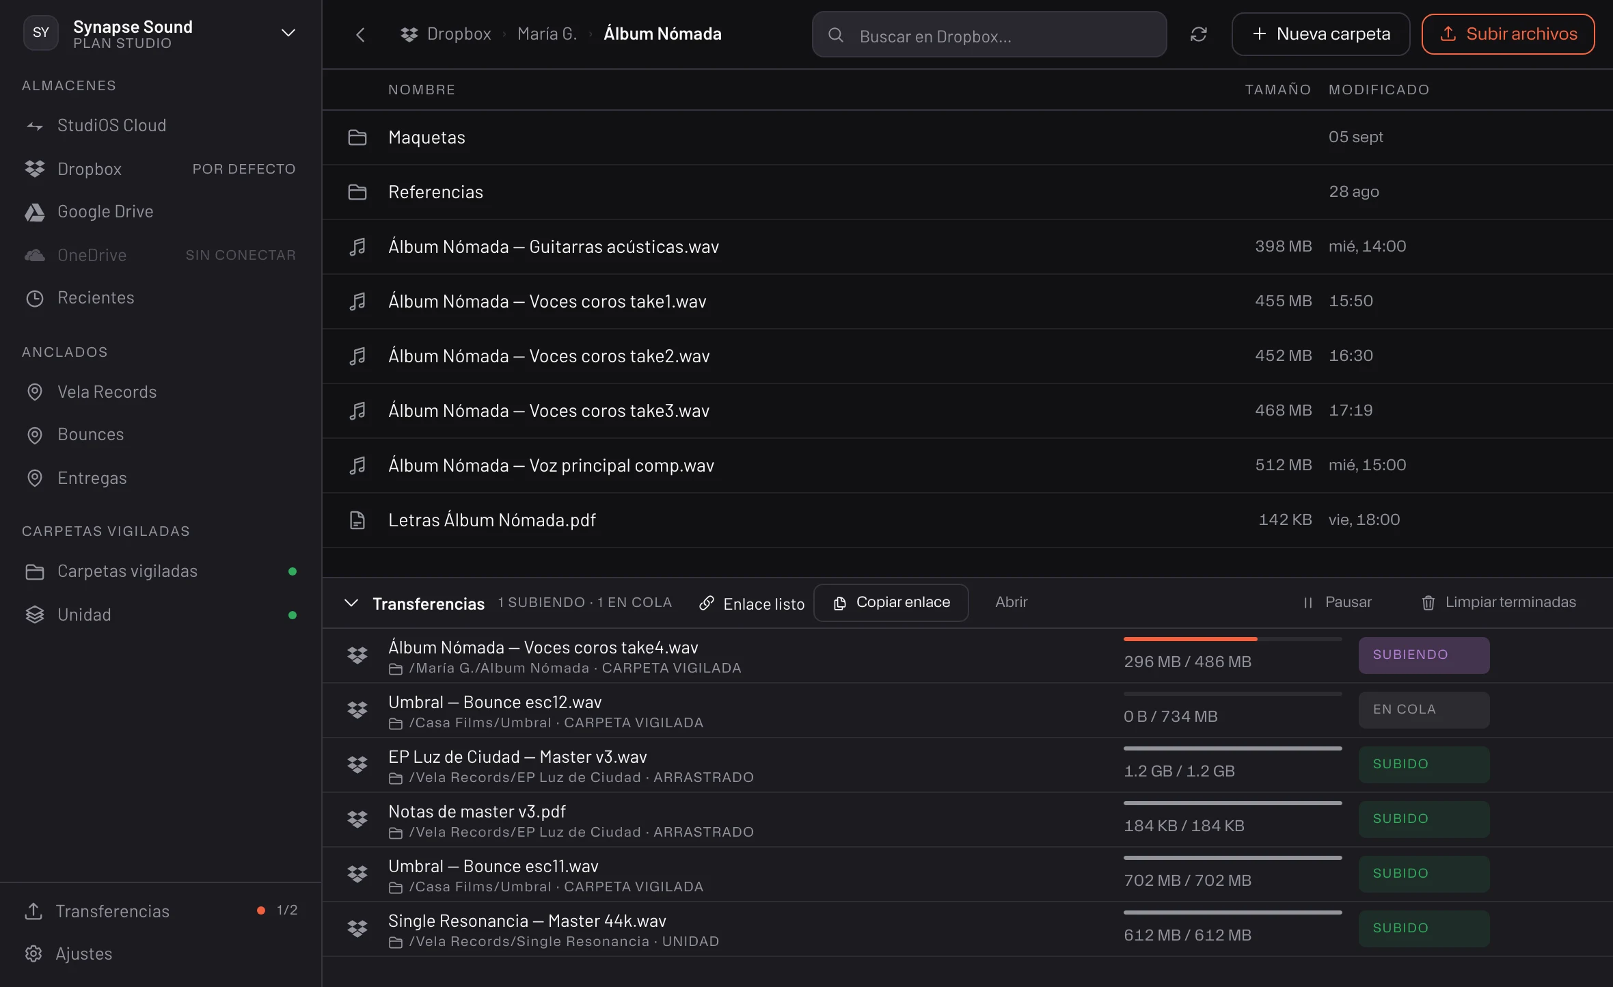Click the OneDrive cloud icon

(35, 255)
